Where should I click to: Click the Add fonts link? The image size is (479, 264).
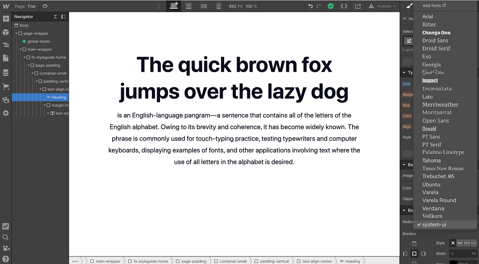click(434, 6)
